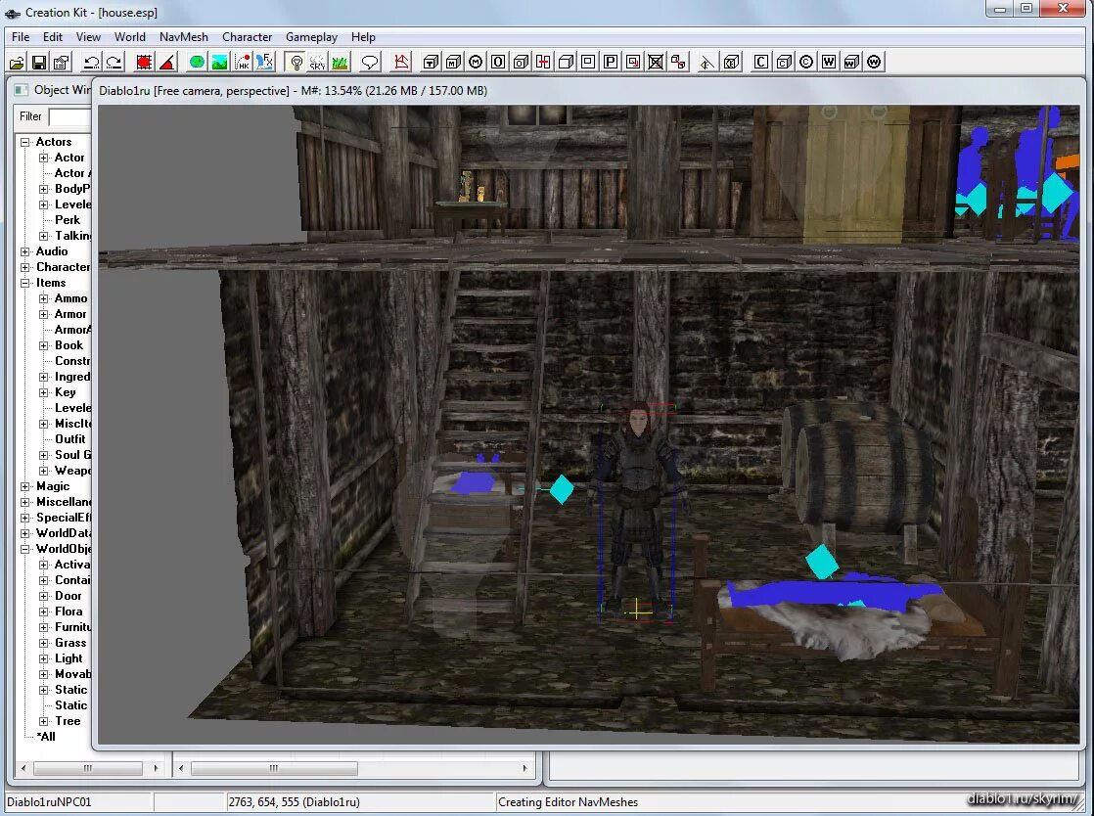The height and width of the screenshot is (816, 1094).
Task: Save the plugin with the floppy disk icon
Action: (x=39, y=62)
